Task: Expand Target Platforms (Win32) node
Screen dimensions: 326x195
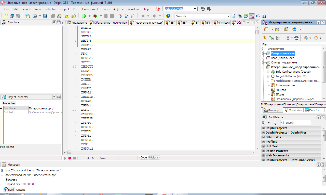Action: click(268, 76)
